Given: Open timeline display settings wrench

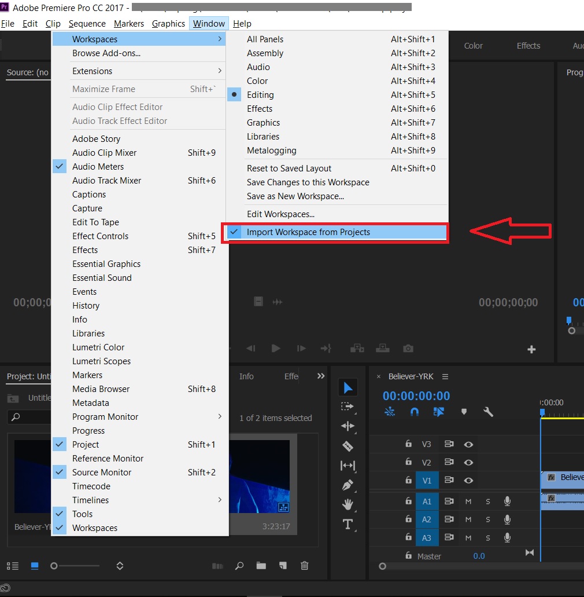Looking at the screenshot, I should [488, 412].
